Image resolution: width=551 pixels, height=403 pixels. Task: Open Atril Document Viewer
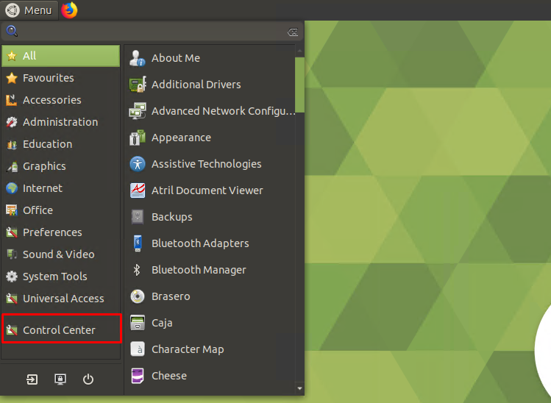(210, 190)
